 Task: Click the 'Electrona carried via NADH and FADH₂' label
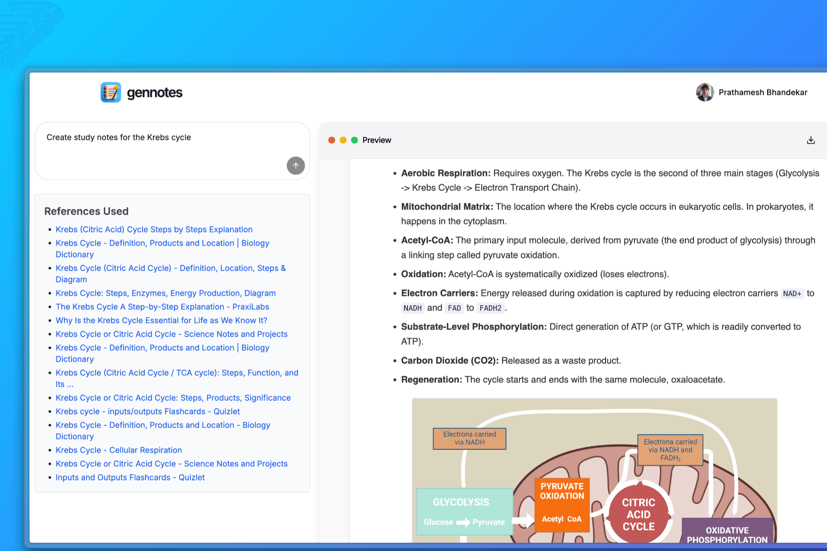pos(670,450)
